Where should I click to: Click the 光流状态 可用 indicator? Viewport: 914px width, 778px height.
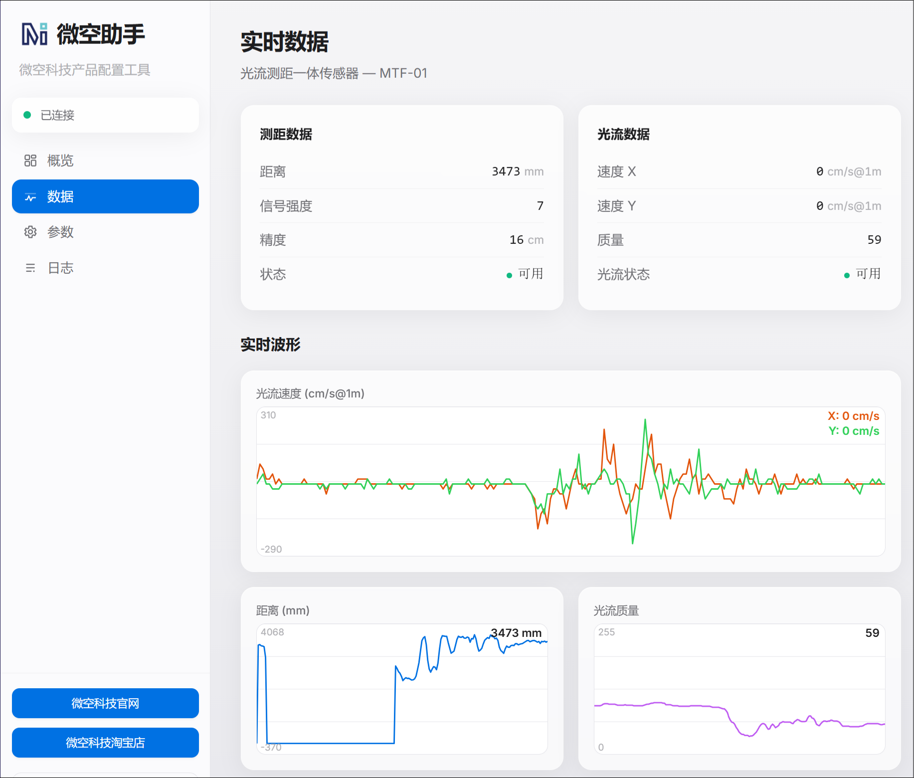pyautogui.click(x=862, y=274)
